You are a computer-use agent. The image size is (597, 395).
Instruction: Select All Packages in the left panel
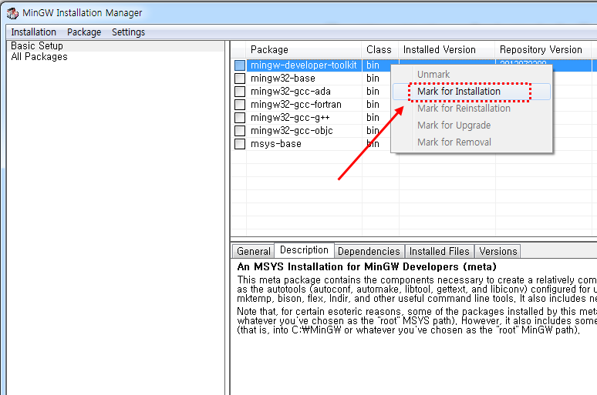click(39, 57)
